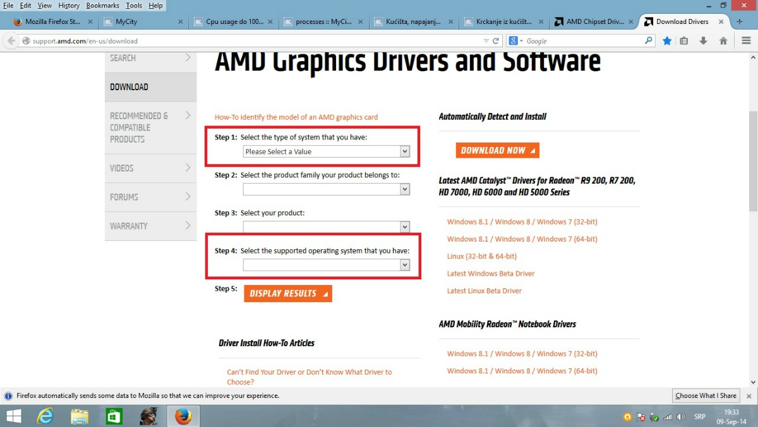This screenshot has width=758, height=427.
Task: Click the SRP language indicator
Action: [x=700, y=417]
